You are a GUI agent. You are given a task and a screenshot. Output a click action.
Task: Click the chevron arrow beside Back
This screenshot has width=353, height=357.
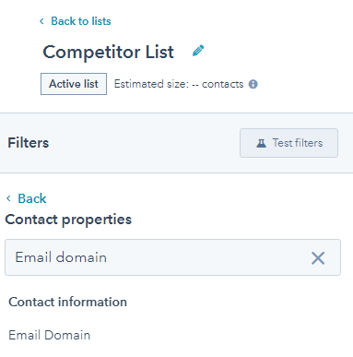[x=8, y=198]
